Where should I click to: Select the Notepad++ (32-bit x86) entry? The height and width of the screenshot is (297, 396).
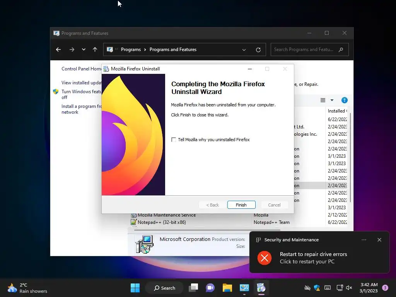(x=162, y=222)
